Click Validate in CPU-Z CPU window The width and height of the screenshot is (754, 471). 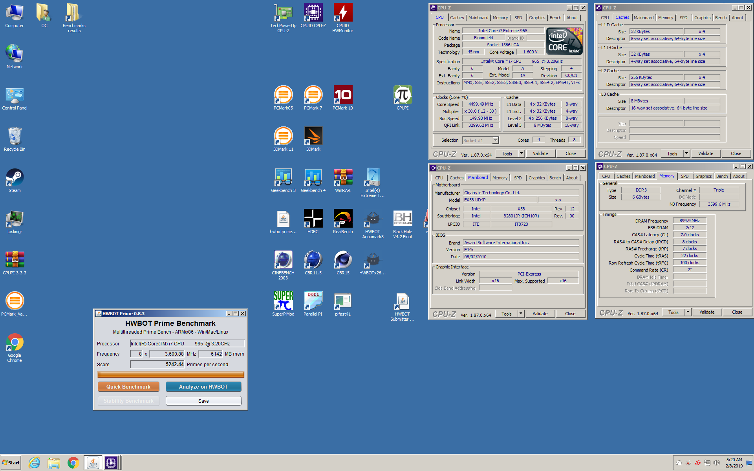pyautogui.click(x=540, y=153)
